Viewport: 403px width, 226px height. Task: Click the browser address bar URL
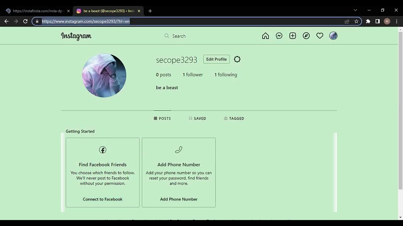[86, 21]
